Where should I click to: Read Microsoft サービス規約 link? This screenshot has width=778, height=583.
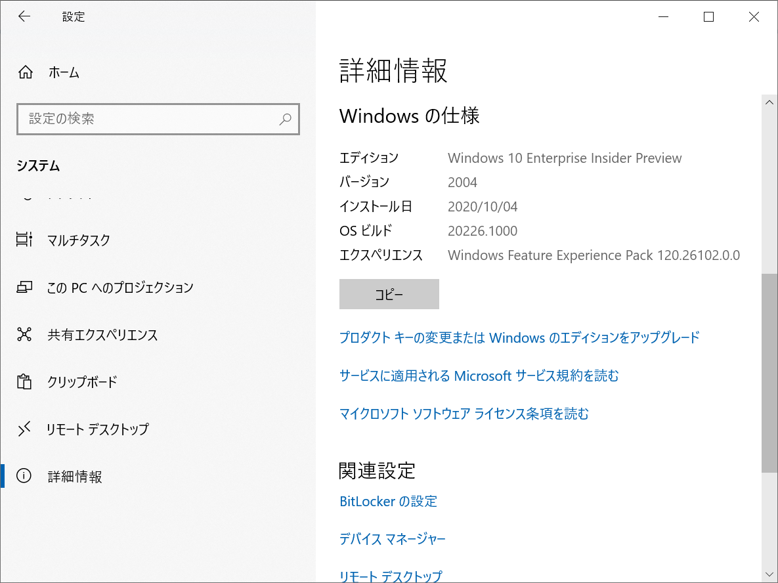pyautogui.click(x=479, y=376)
